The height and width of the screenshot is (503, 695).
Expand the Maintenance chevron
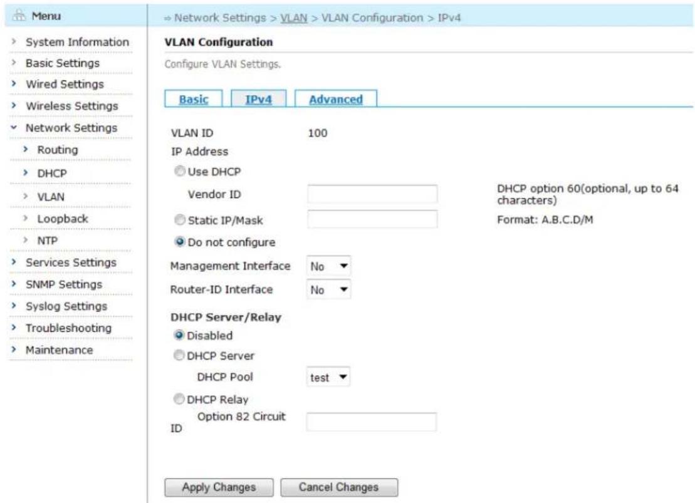pos(14,350)
